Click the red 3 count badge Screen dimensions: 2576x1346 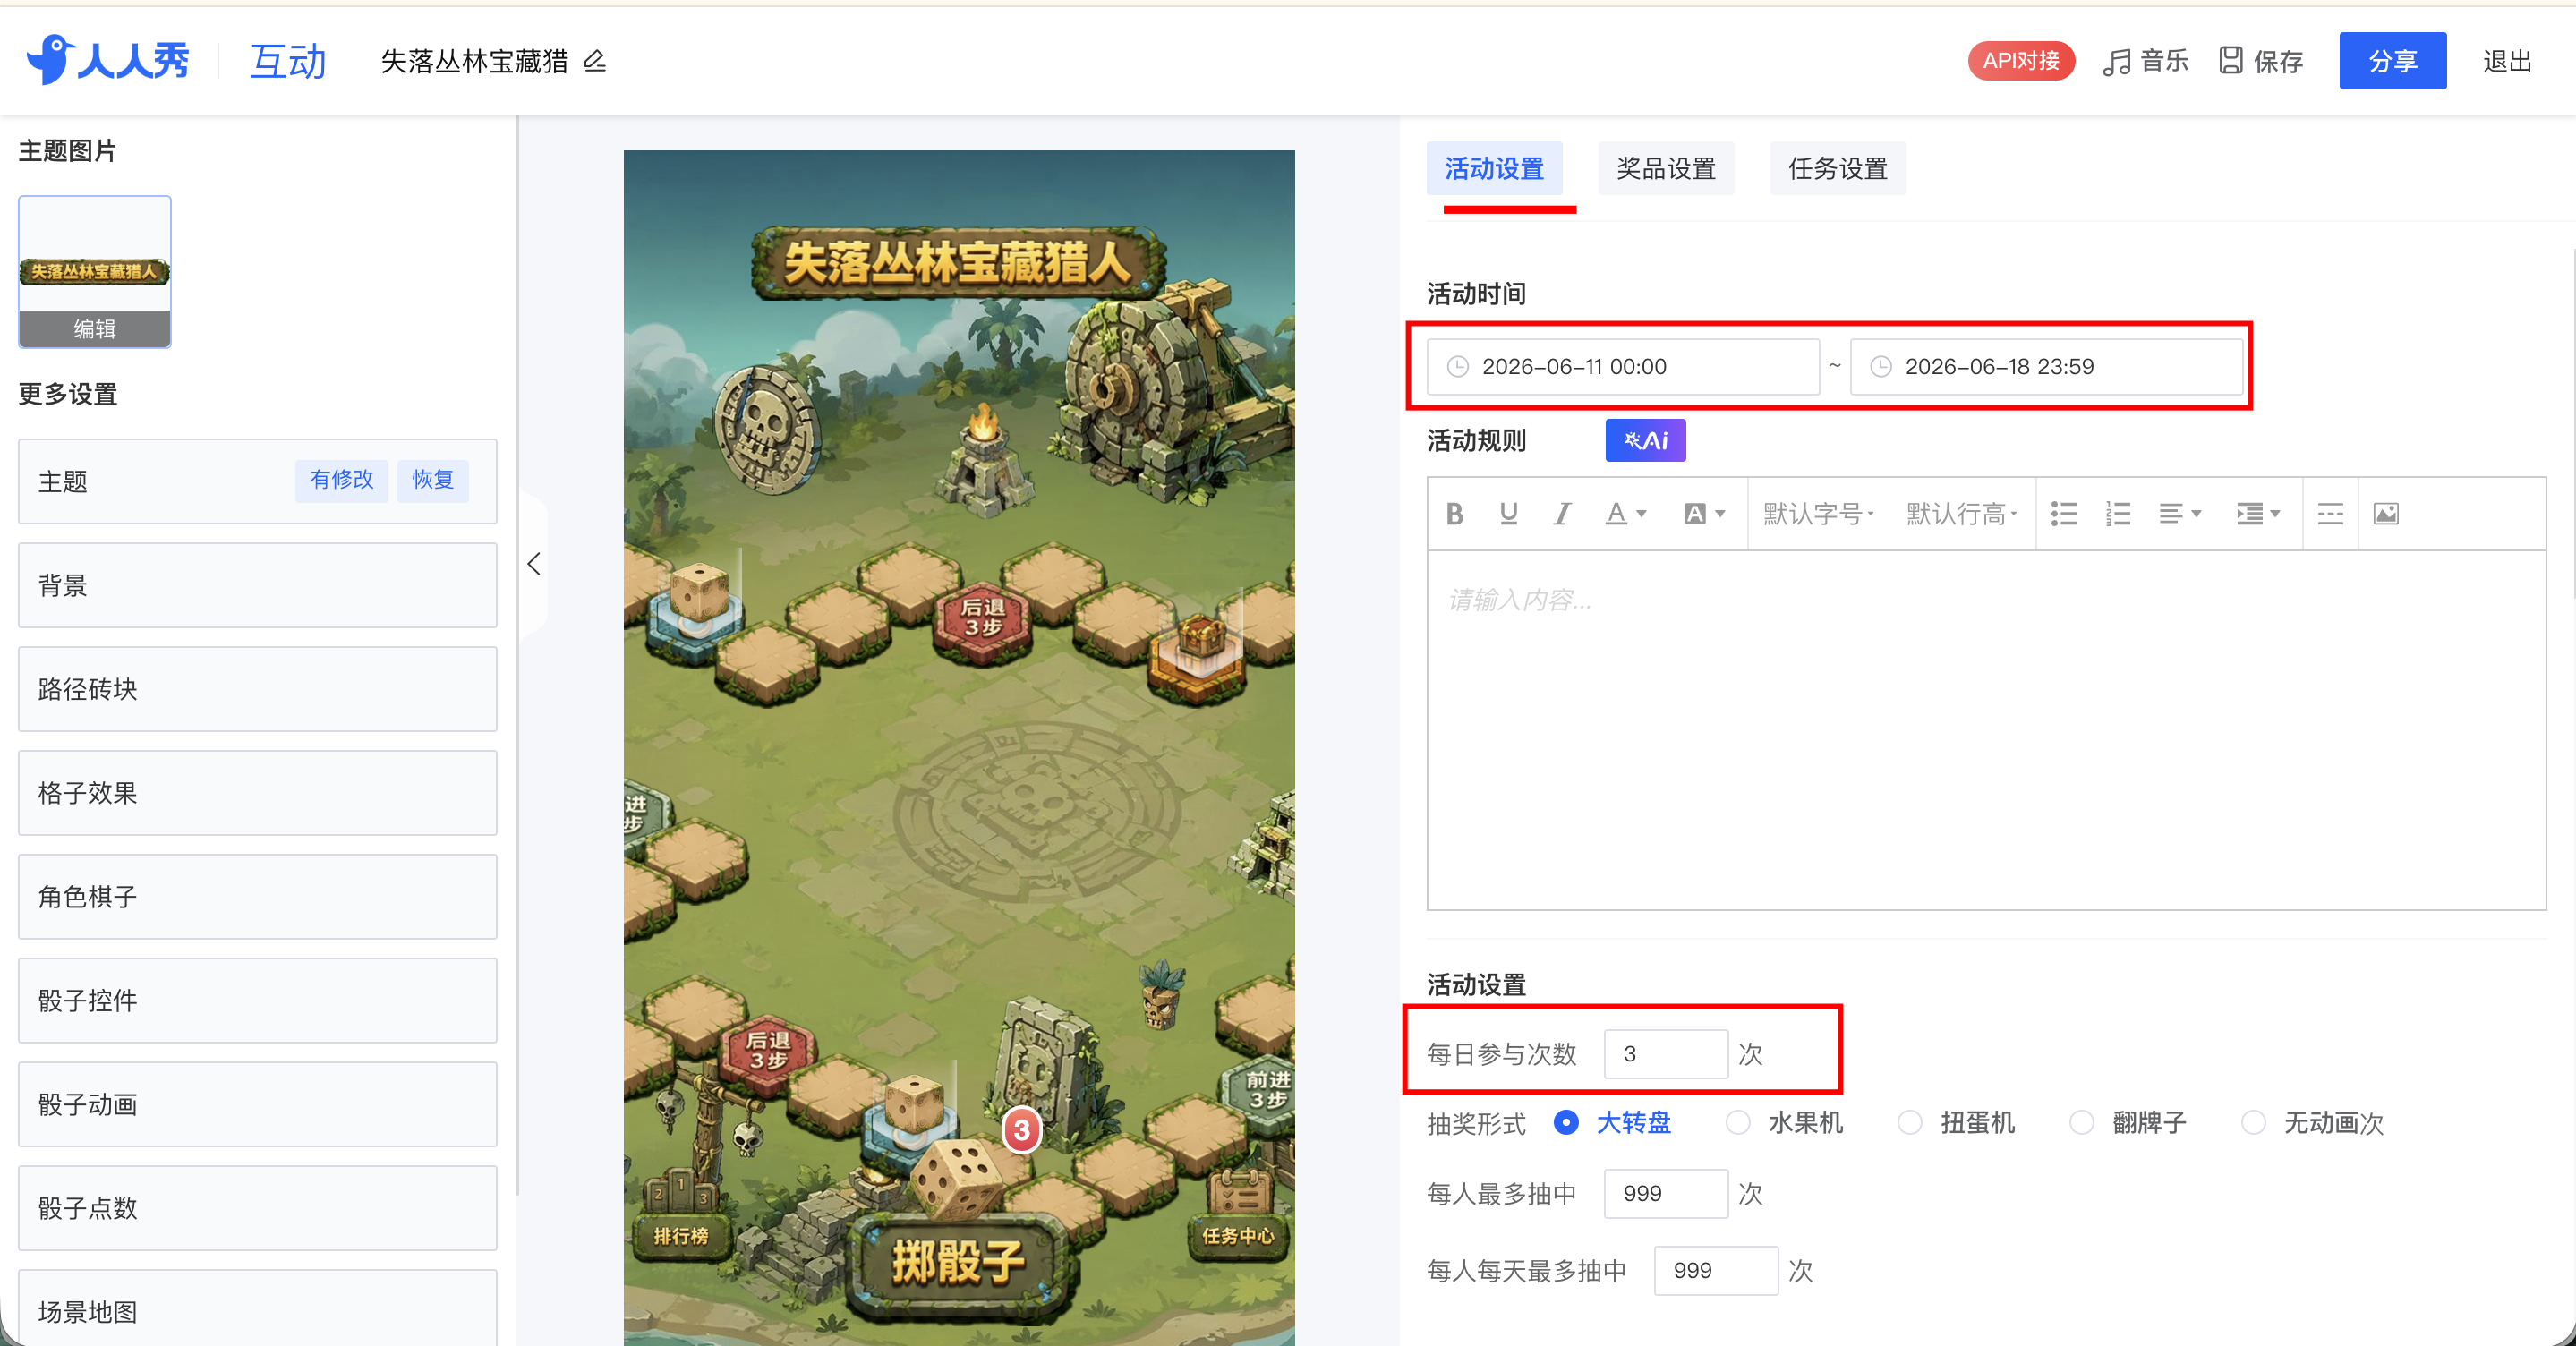(x=1021, y=1131)
